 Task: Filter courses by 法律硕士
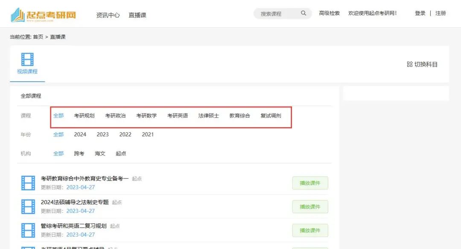(x=208, y=115)
